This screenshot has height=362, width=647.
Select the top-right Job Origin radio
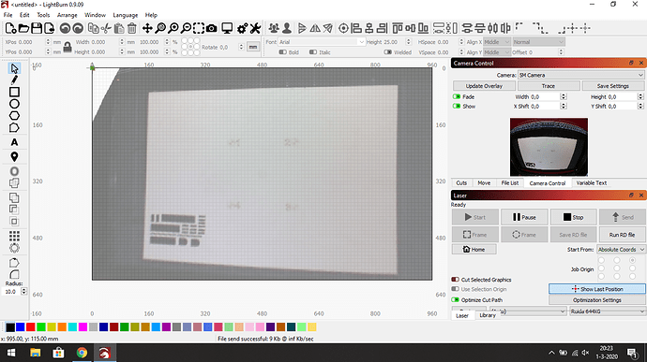click(633, 260)
